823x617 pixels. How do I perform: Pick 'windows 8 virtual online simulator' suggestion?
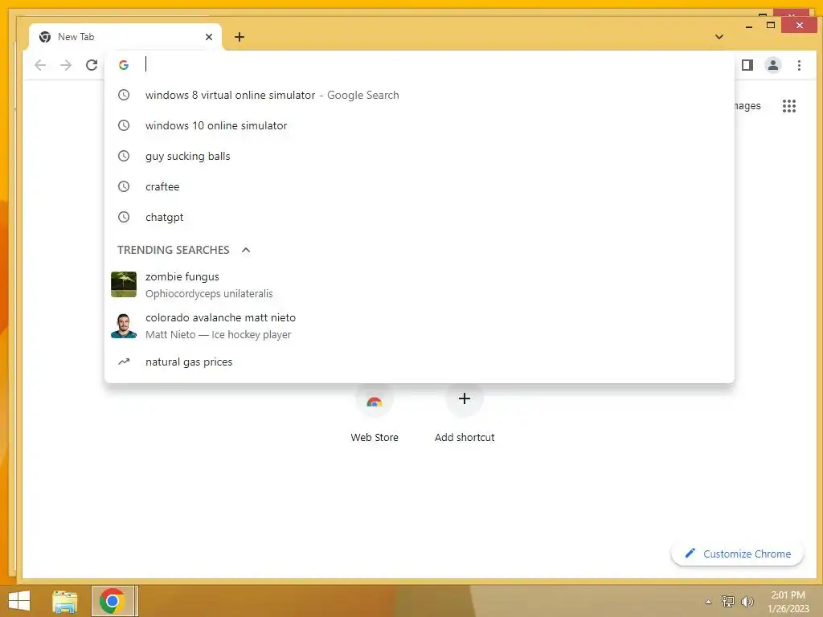[420, 95]
